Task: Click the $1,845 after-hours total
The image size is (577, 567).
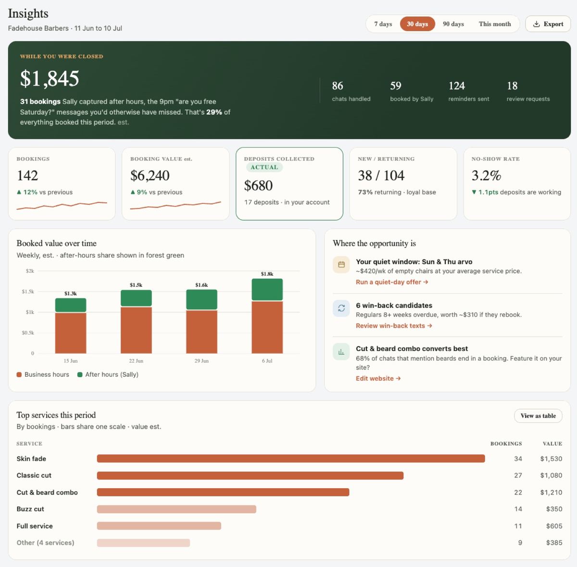Action: tap(50, 79)
